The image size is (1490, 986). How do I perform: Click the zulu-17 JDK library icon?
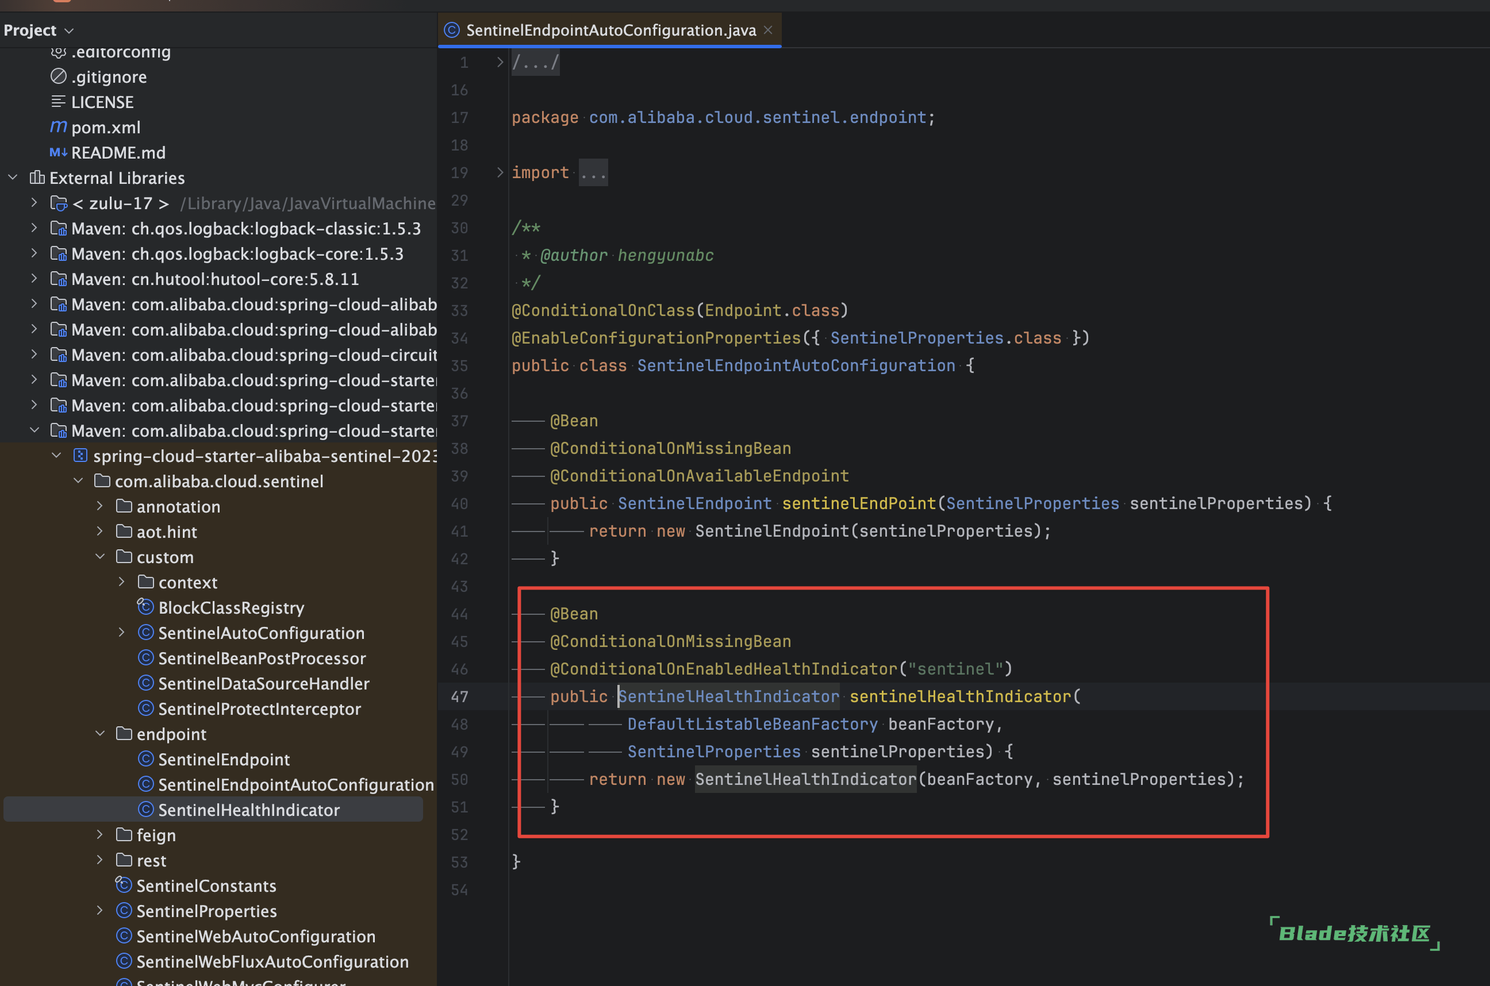59,203
